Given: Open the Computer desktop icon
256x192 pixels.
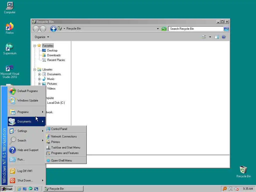Looking at the screenshot, I should click(x=10, y=8).
